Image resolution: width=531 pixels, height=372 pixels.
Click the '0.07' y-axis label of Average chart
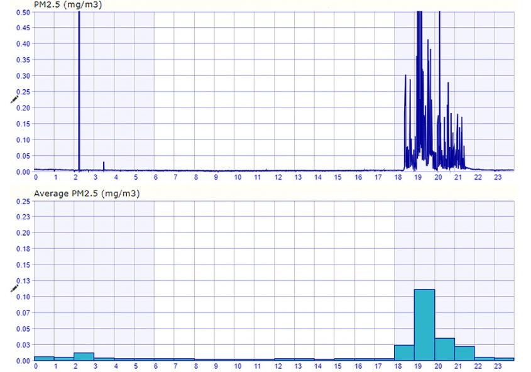click(x=23, y=313)
